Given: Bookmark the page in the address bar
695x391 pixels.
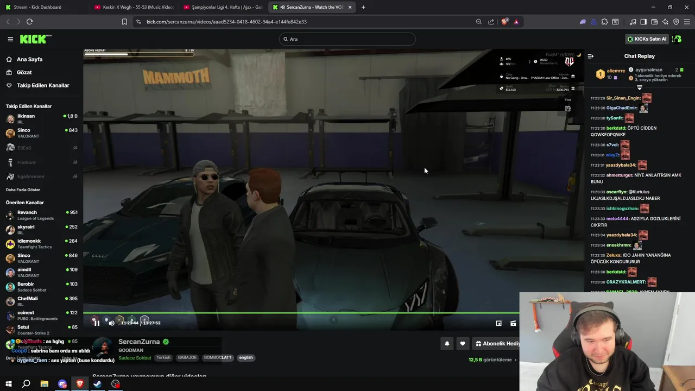Looking at the screenshot, I should tap(124, 22).
